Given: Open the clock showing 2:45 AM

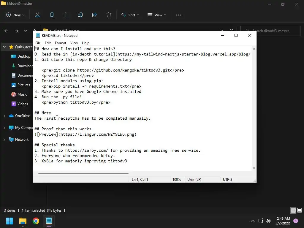Looking at the screenshot, I should coord(283,221).
